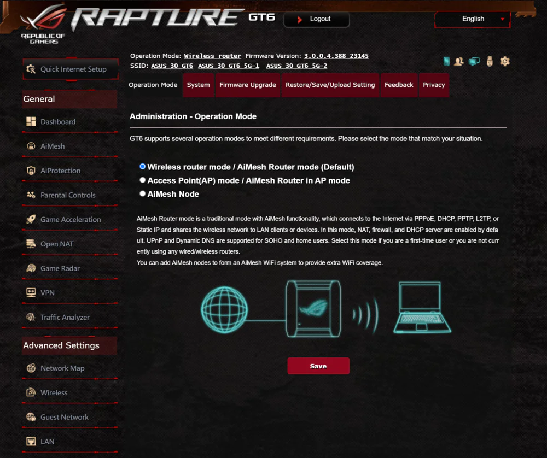Click the ROG Republic of Gamers logo
The image size is (547, 458).
click(43, 25)
